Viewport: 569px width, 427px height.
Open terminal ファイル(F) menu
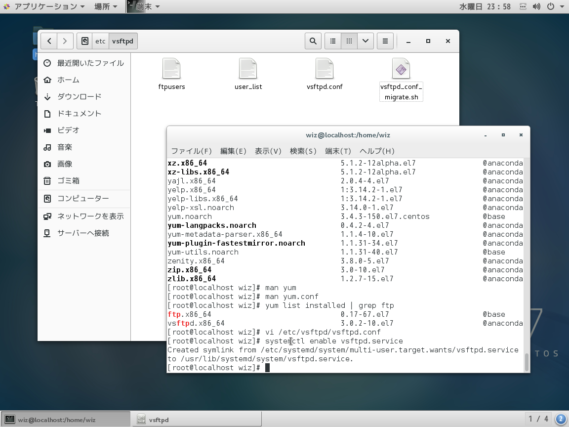[191, 151]
